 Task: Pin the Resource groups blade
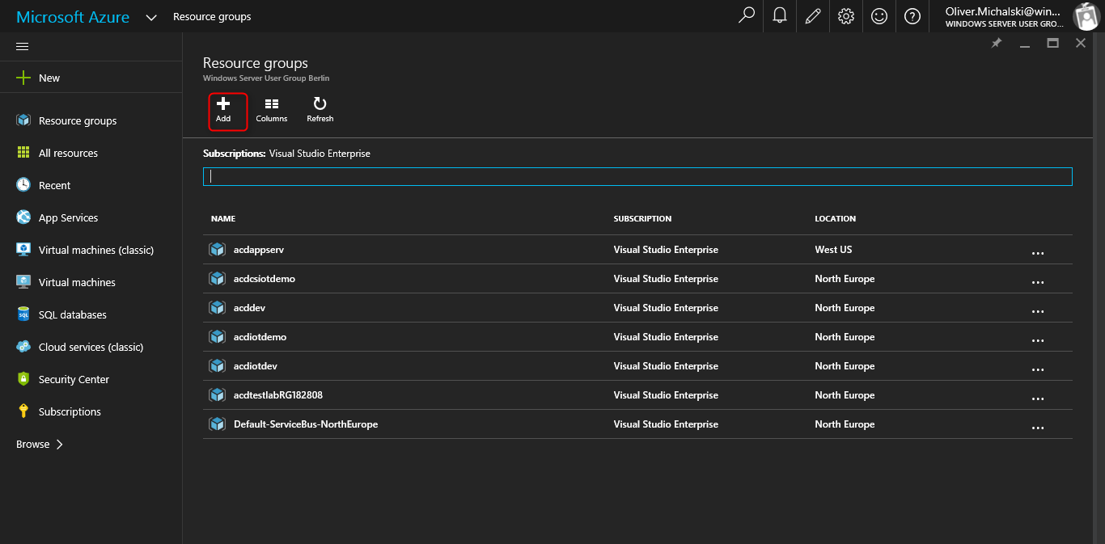coord(997,44)
